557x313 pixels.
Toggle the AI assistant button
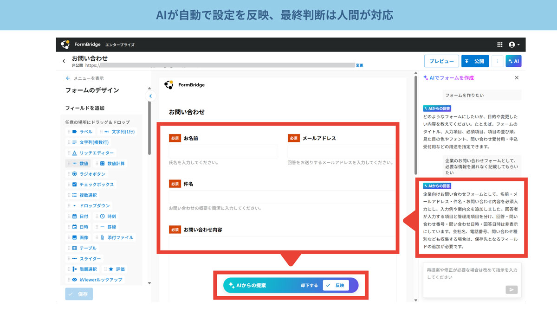pos(513,61)
